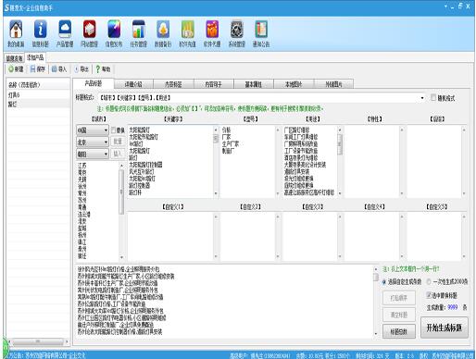This screenshot has height=359, width=476.
Task: Open the purple gift box icon
Action: [212, 30]
